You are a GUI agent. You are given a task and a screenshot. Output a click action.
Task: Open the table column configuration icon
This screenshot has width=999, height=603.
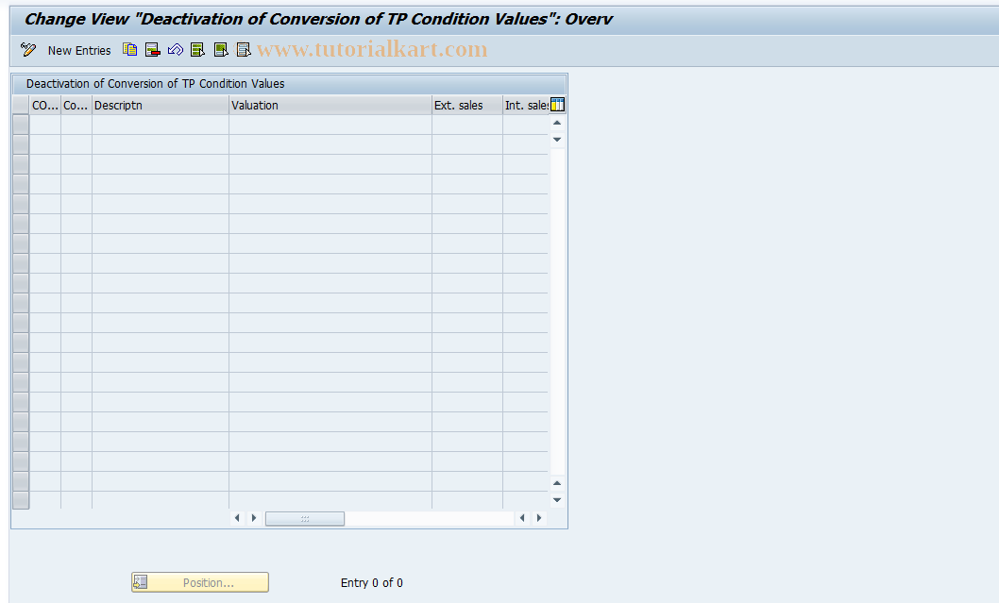coord(557,105)
